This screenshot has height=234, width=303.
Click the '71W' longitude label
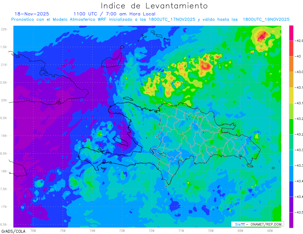(181, 230)
